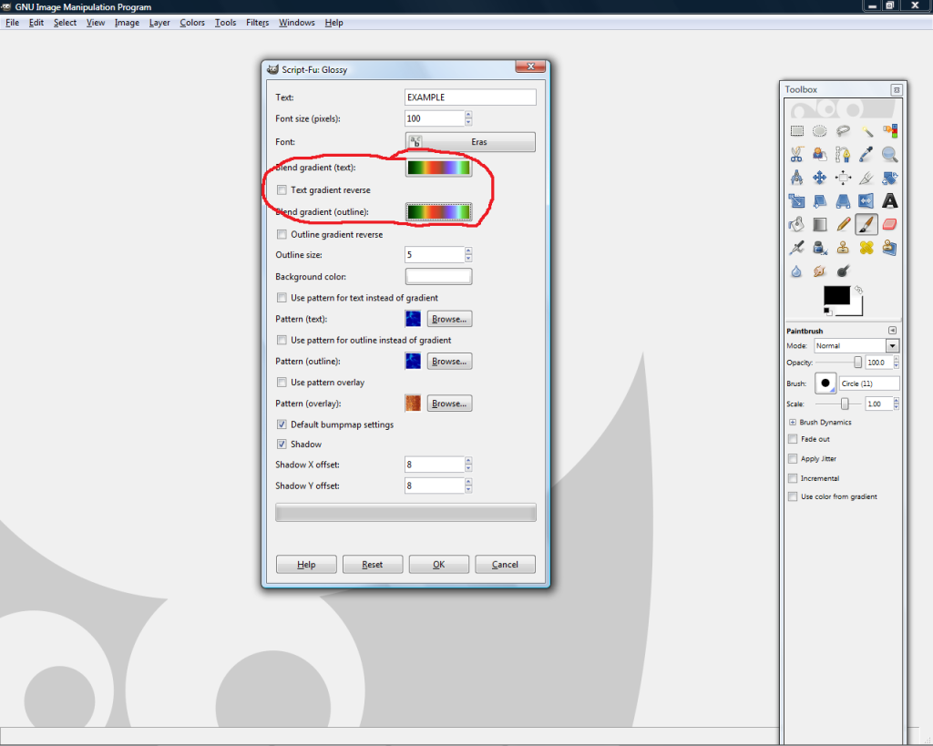Enable Text gradient reverse
Image resolution: width=933 pixels, height=746 pixels.
click(282, 189)
